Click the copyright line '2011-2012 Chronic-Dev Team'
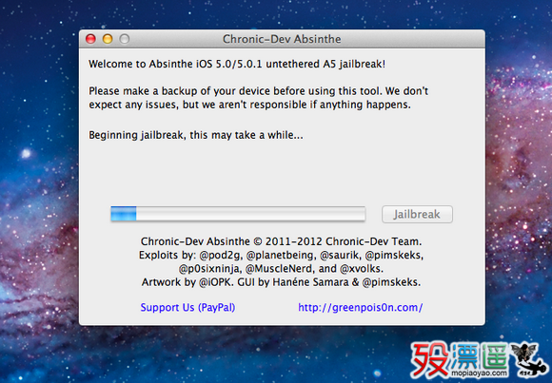Viewport: 552px width, 383px height. [x=282, y=241]
